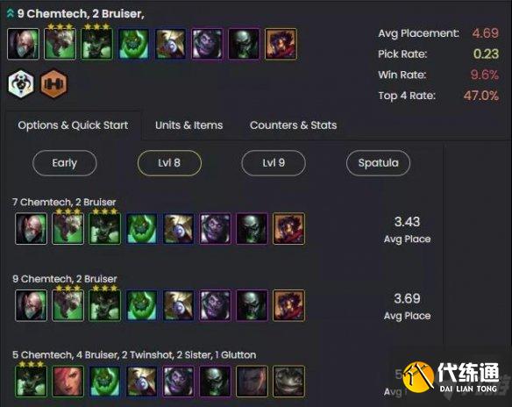Image resolution: width=512 pixels, height=407 pixels.
Task: Select the Spatula filter pill
Action: (x=378, y=163)
